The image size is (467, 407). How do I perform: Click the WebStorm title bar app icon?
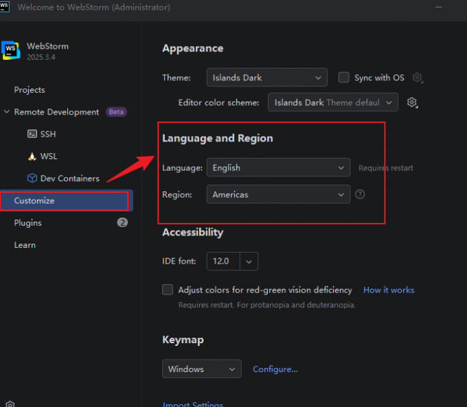pyautogui.click(x=5, y=7)
